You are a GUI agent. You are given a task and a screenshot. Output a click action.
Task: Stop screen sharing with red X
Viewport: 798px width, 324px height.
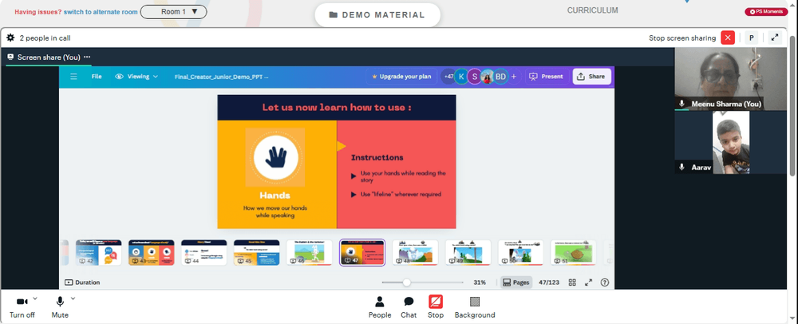click(x=728, y=38)
